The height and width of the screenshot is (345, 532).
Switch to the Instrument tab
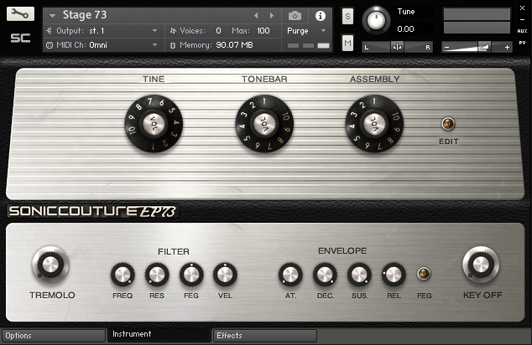click(x=159, y=334)
